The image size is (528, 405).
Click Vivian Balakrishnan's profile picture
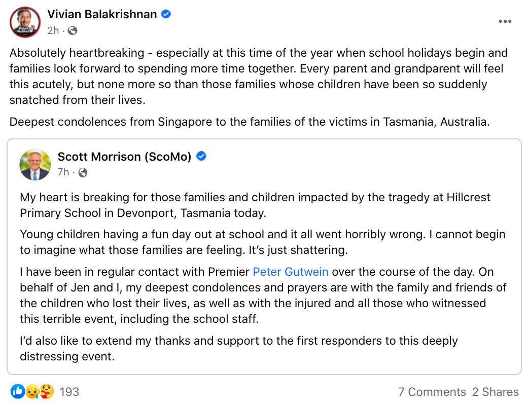point(25,22)
